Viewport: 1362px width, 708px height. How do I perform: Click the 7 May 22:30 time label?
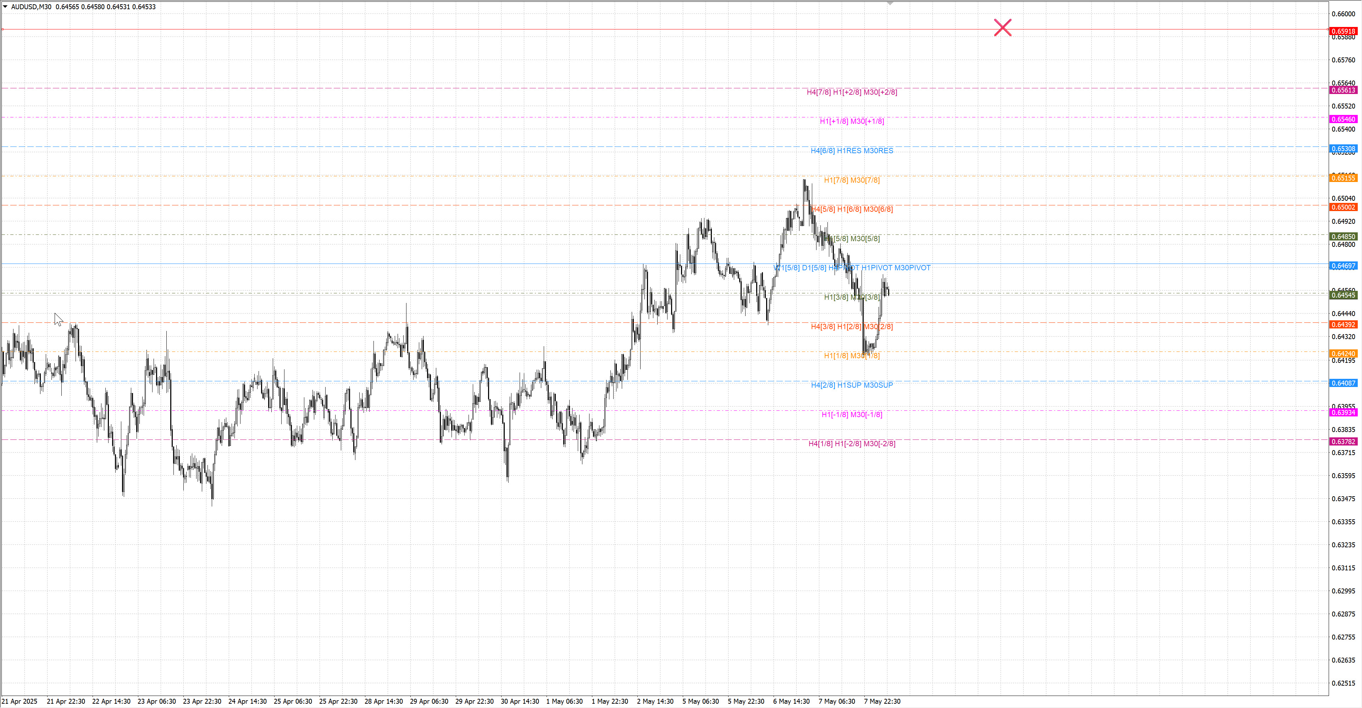pos(882,701)
